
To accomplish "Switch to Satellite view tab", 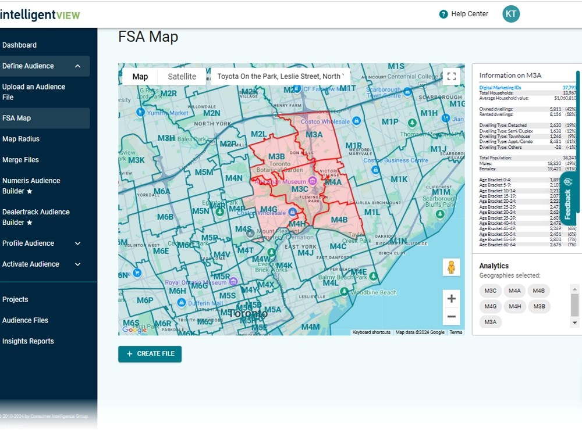I will tap(182, 77).
